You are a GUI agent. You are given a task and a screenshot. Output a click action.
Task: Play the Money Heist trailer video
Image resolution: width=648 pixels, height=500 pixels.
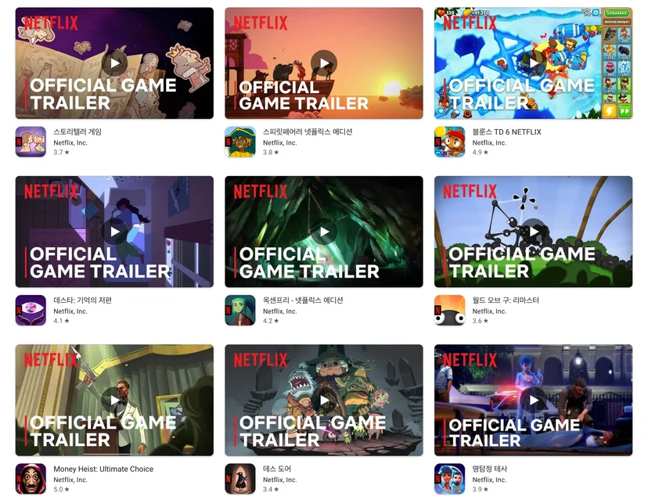(114, 401)
